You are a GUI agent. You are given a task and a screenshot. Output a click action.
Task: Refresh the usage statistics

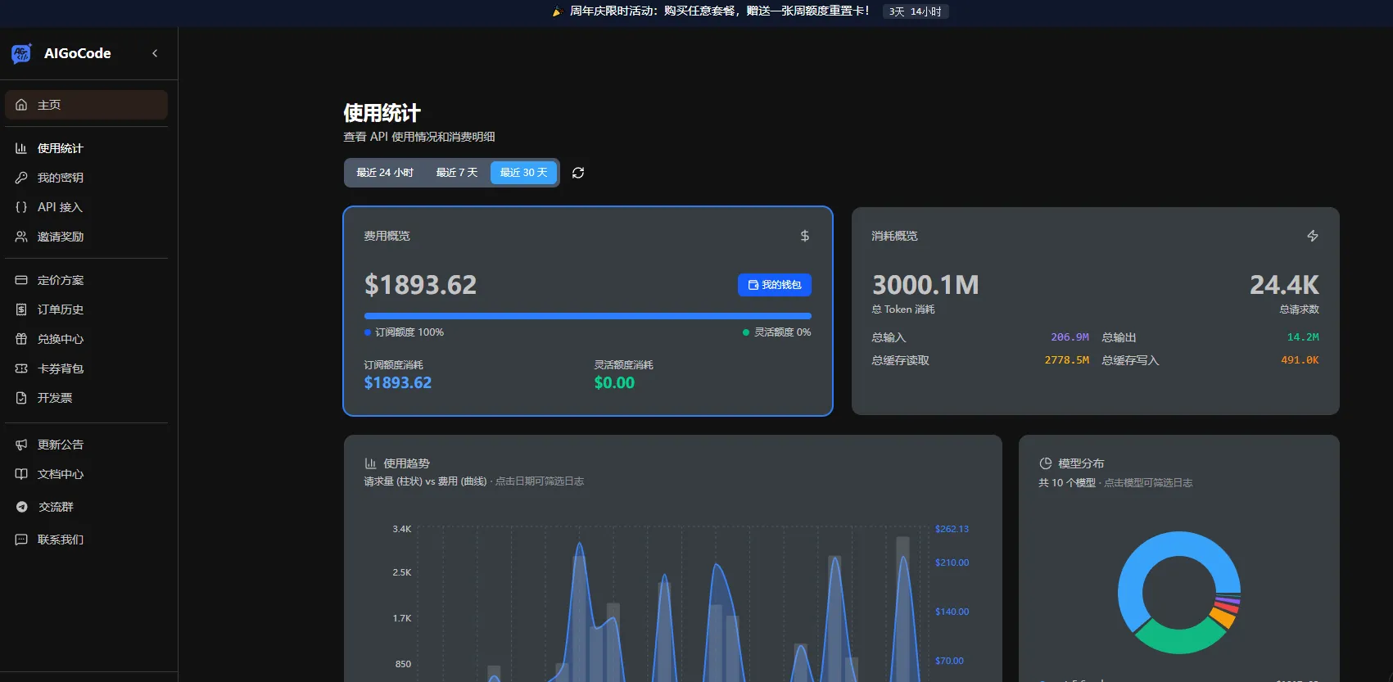(578, 173)
